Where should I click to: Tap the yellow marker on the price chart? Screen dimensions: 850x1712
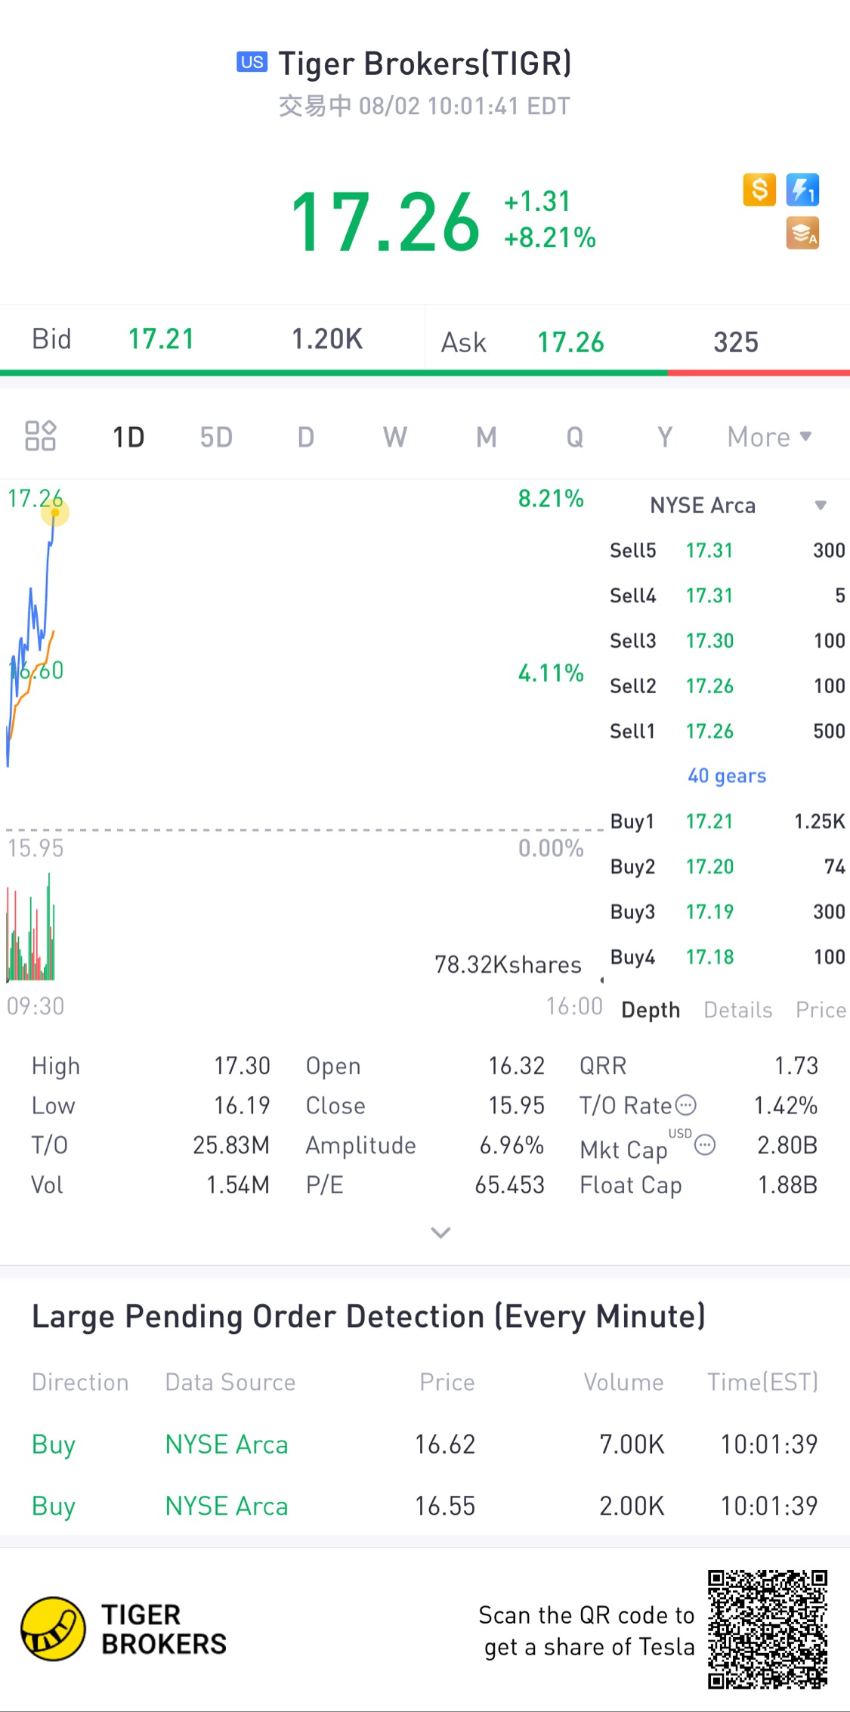click(55, 514)
